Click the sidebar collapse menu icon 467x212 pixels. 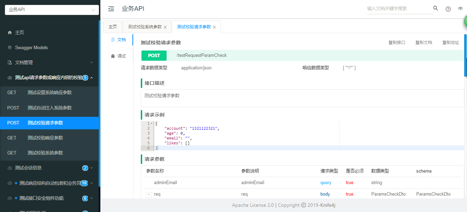pyautogui.click(x=111, y=9)
